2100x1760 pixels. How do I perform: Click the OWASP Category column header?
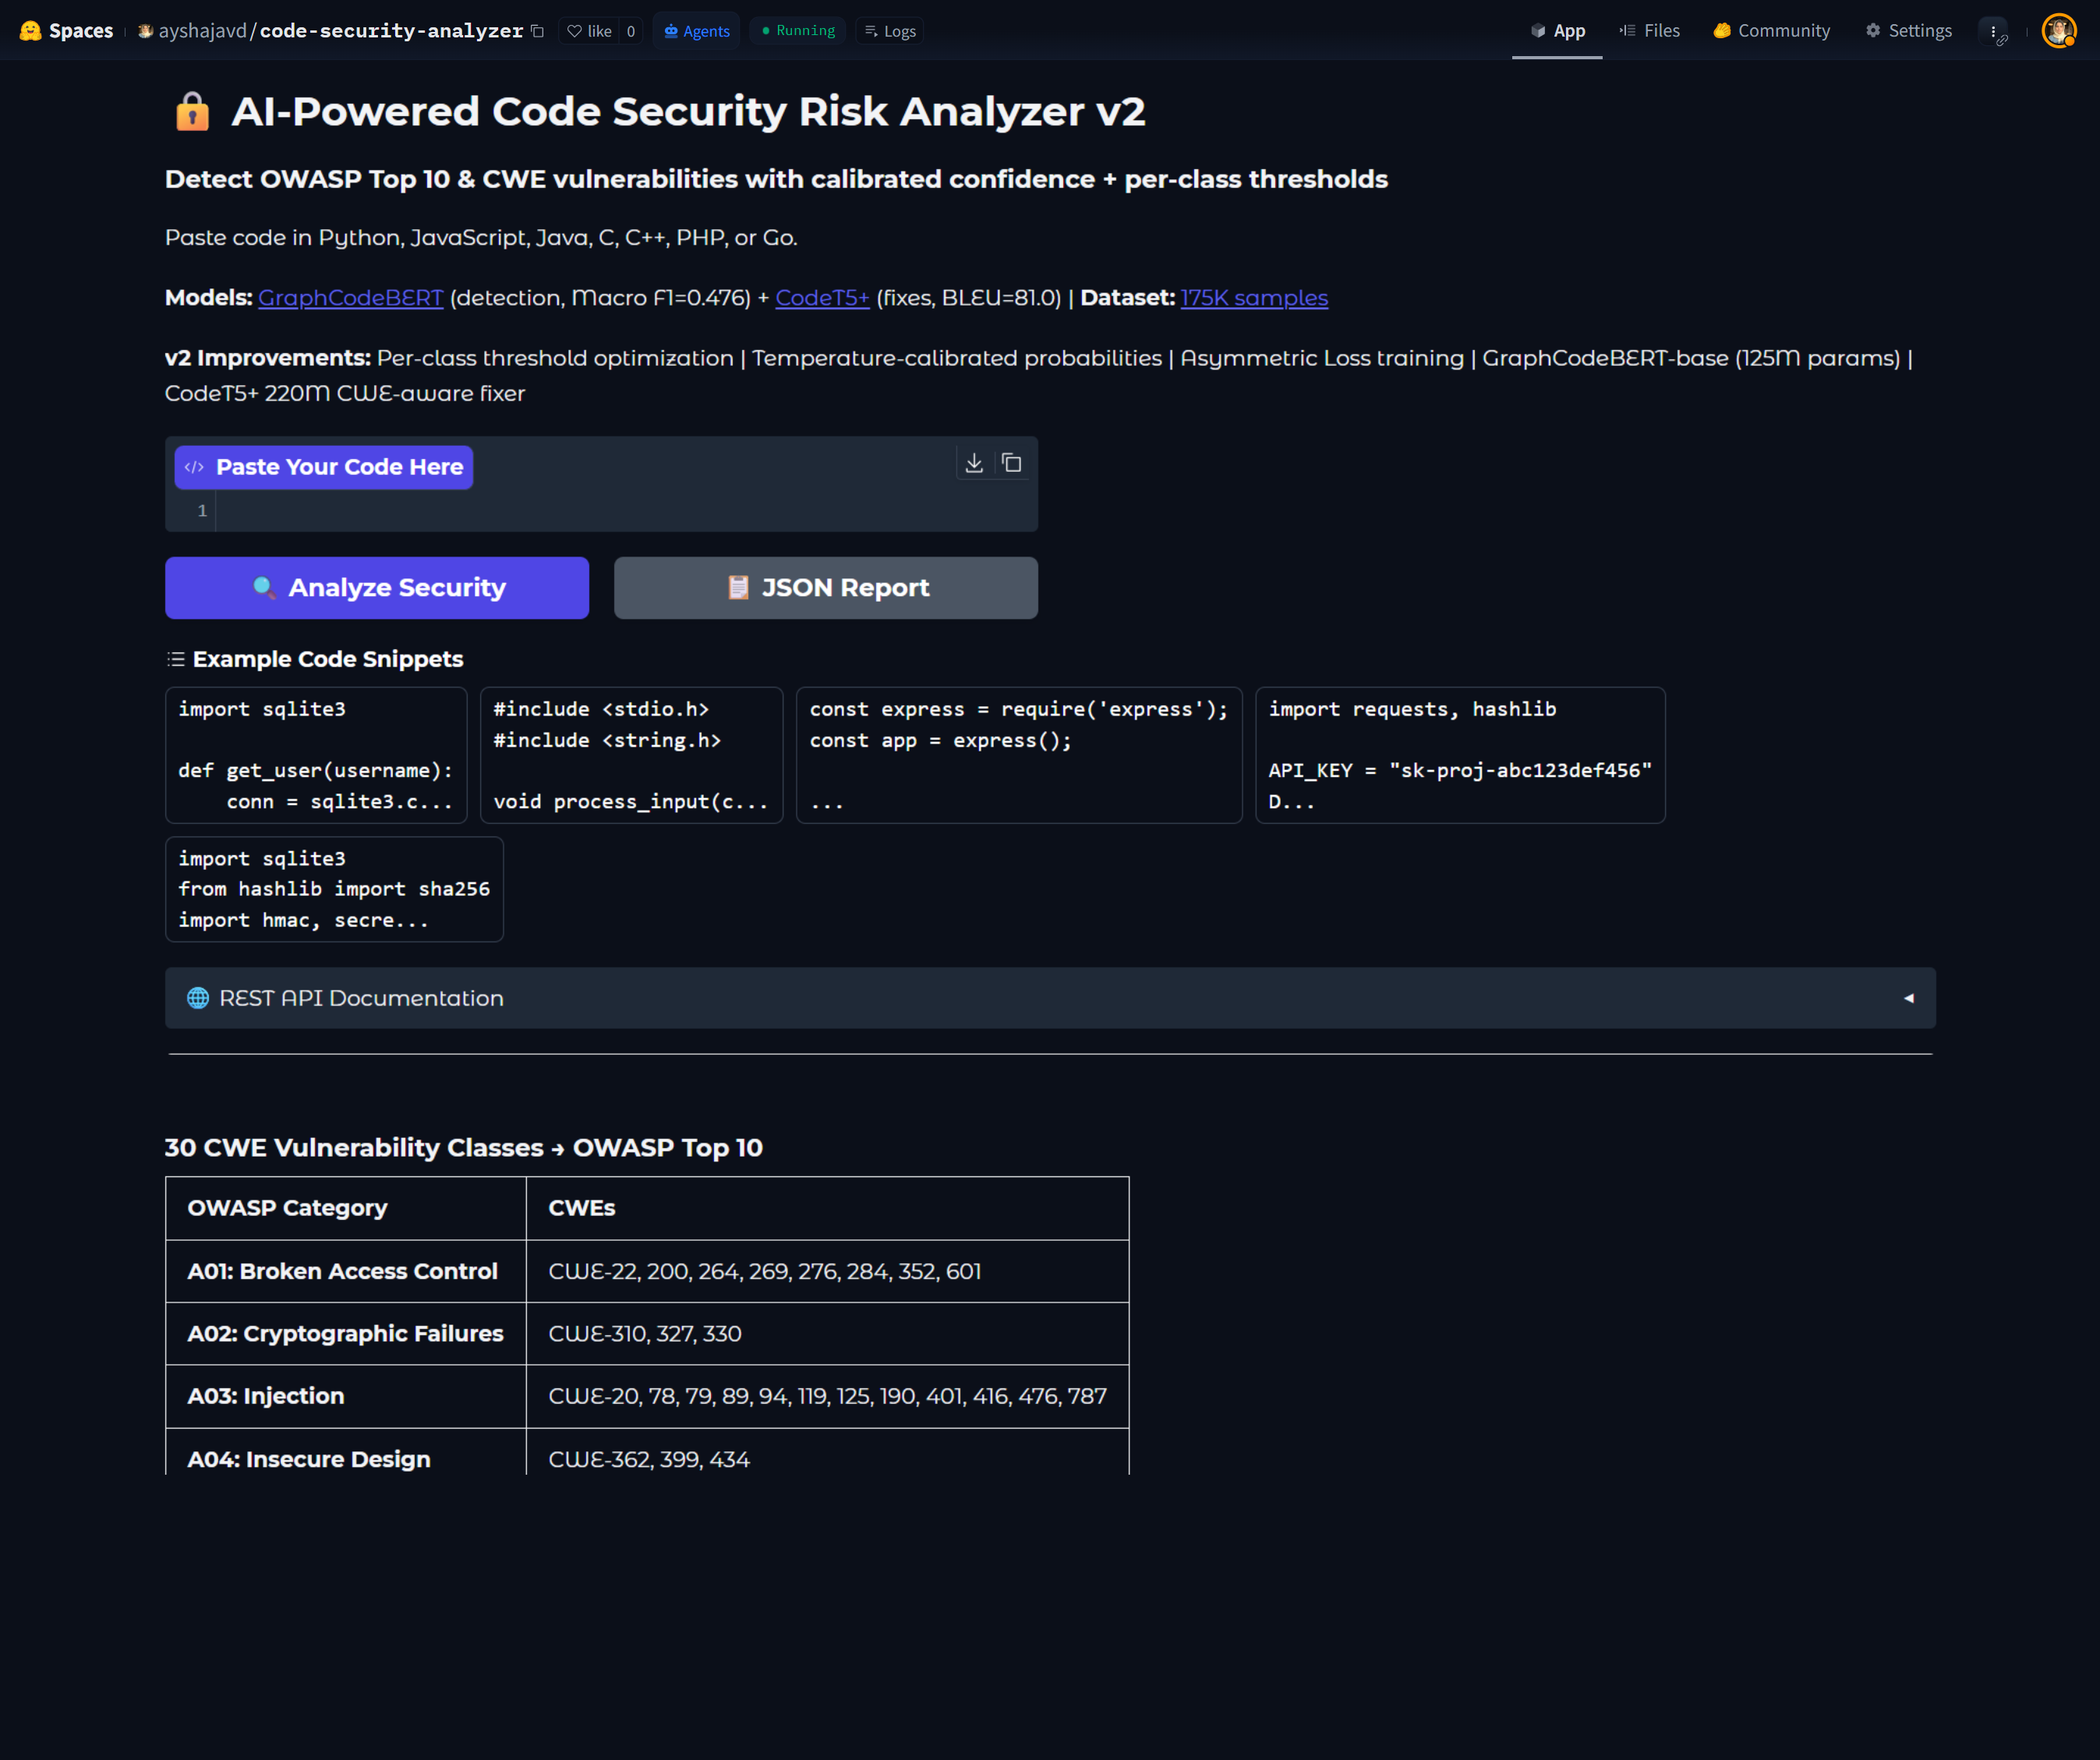pyautogui.click(x=345, y=1208)
